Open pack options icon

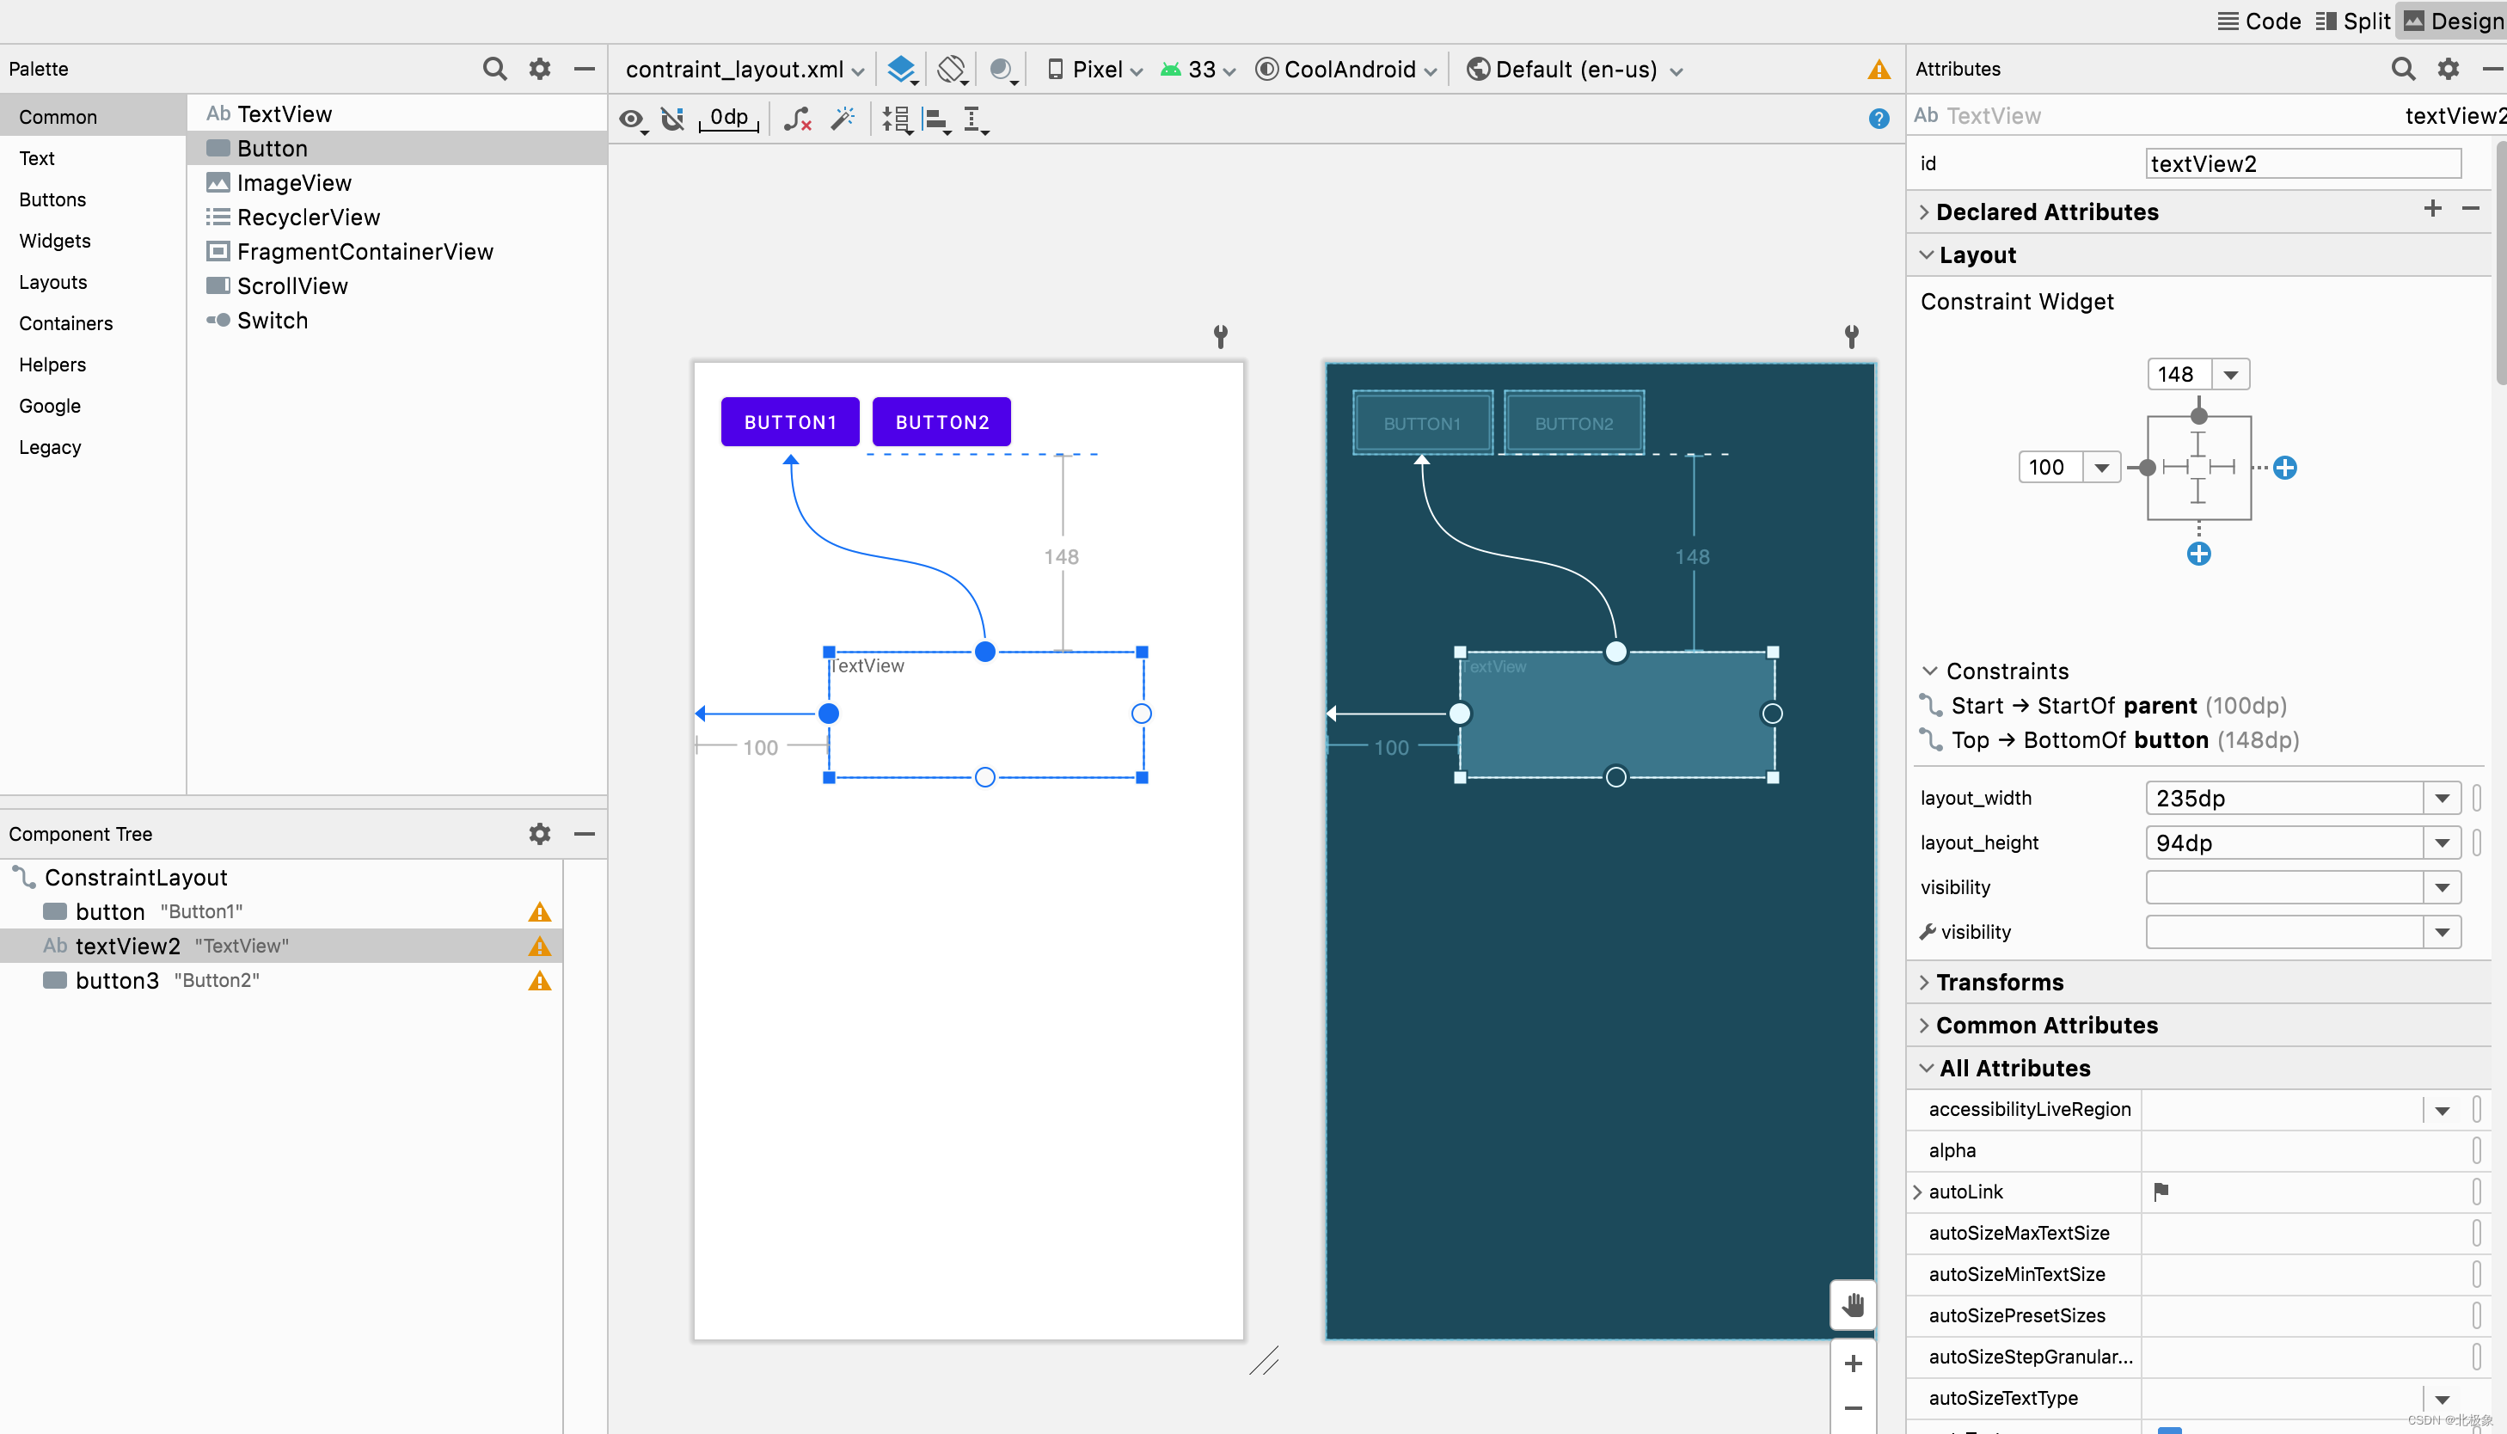tap(896, 120)
